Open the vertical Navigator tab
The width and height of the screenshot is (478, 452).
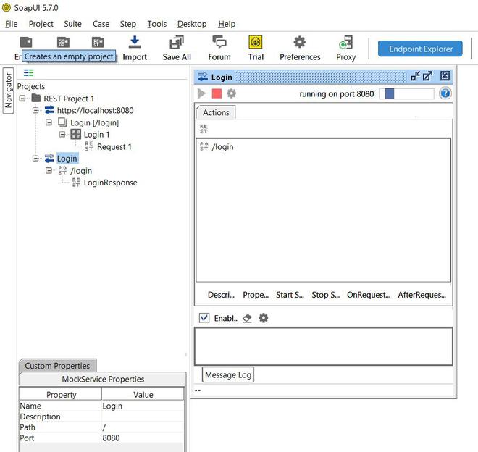[8, 91]
